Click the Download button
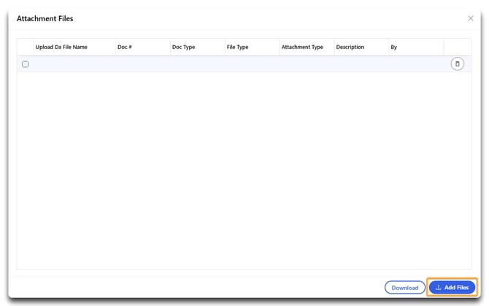Screen dimensions: 489x306 coord(404,288)
